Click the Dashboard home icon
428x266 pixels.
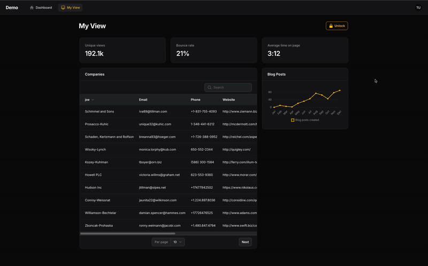(x=32, y=7)
